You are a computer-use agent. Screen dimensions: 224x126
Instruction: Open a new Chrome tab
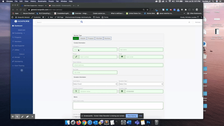[78, 6]
